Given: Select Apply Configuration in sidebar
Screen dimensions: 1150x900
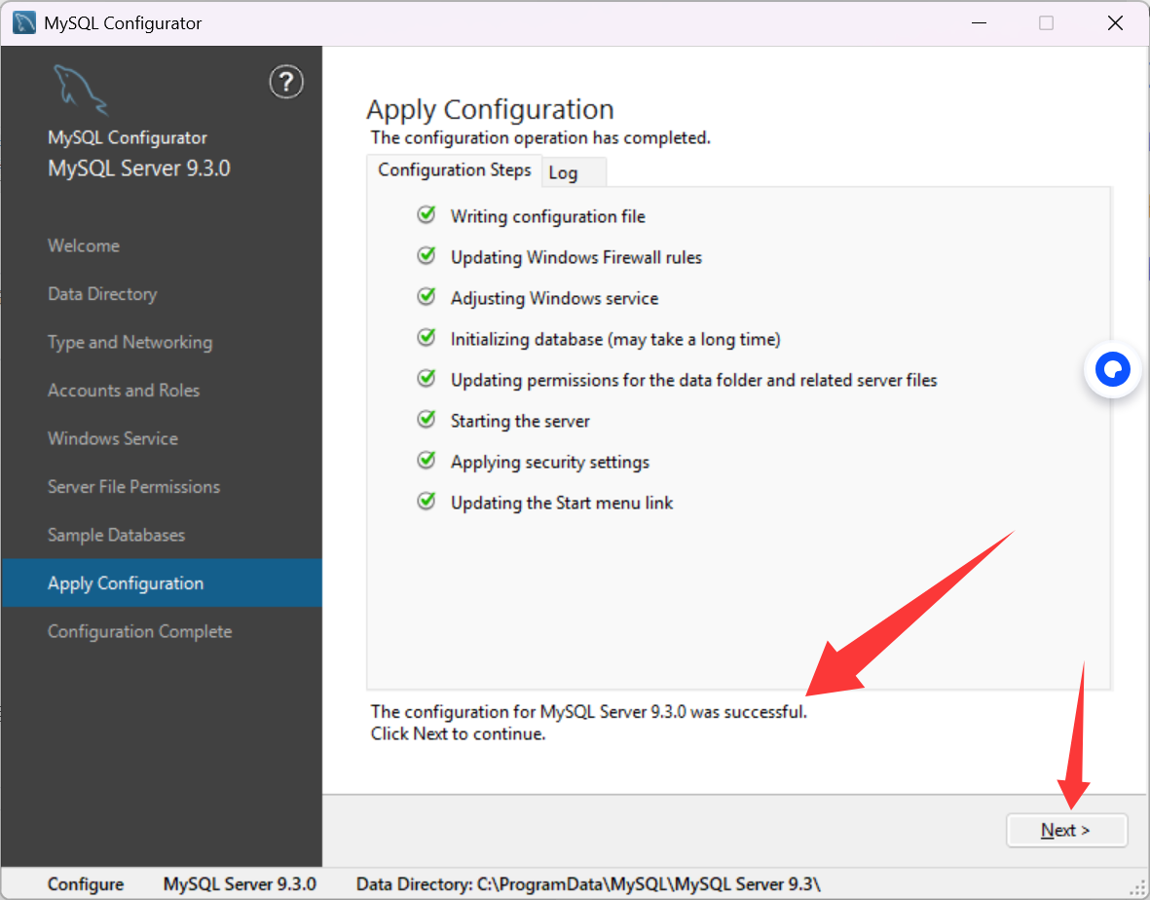Looking at the screenshot, I should tap(162, 583).
